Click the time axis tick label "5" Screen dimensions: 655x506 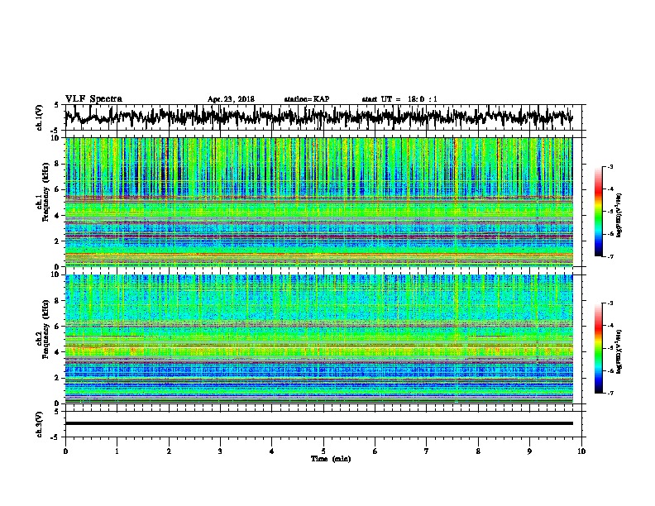point(323,451)
